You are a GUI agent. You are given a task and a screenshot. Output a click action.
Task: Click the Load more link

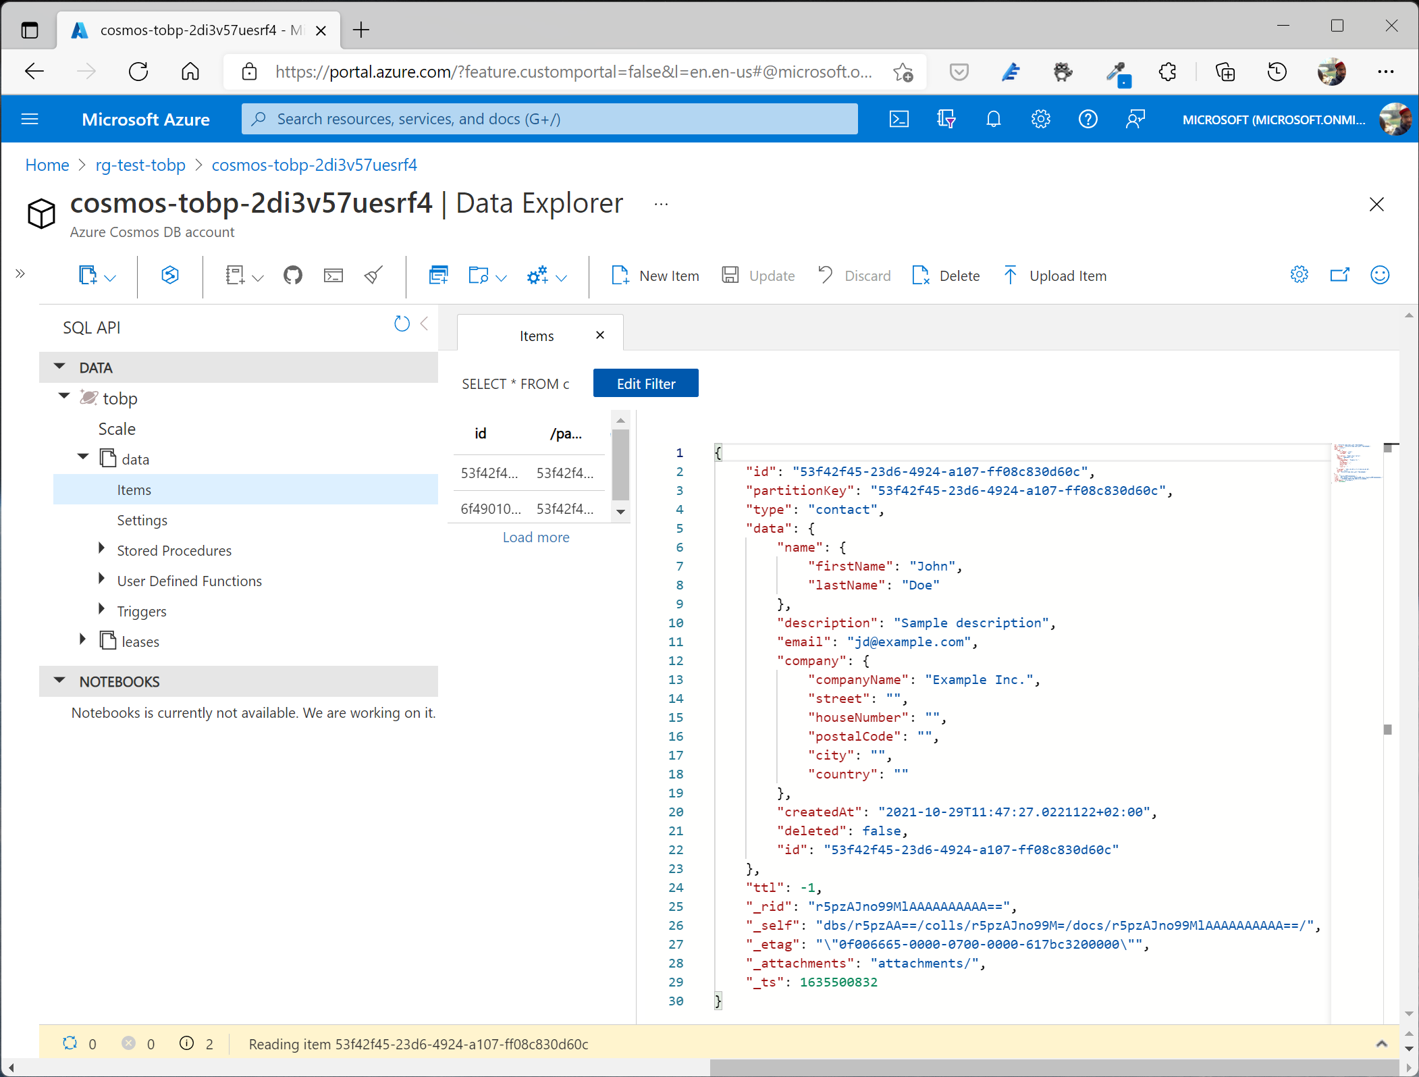535,537
